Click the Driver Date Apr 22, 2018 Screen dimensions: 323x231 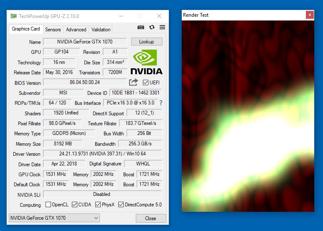[x=64, y=164]
